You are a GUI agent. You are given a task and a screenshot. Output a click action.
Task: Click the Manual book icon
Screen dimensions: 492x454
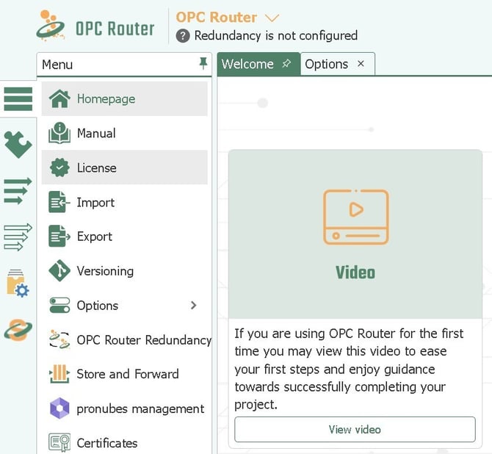coord(59,133)
